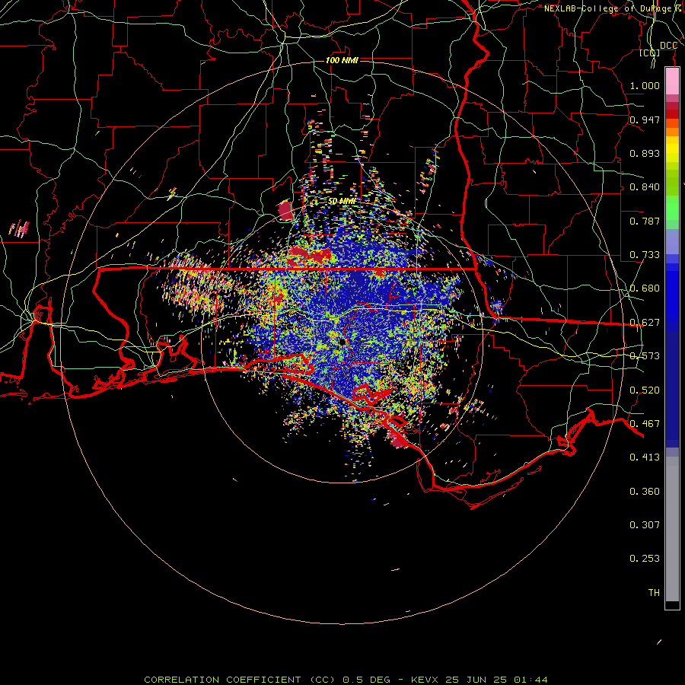This screenshot has width=685, height=685.
Task: Click the 0.360 value on the color scale
Action: tap(645, 492)
